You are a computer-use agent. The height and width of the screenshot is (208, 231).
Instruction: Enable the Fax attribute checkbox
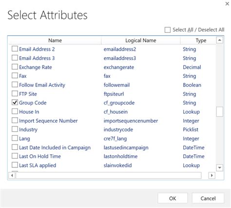(x=15, y=76)
